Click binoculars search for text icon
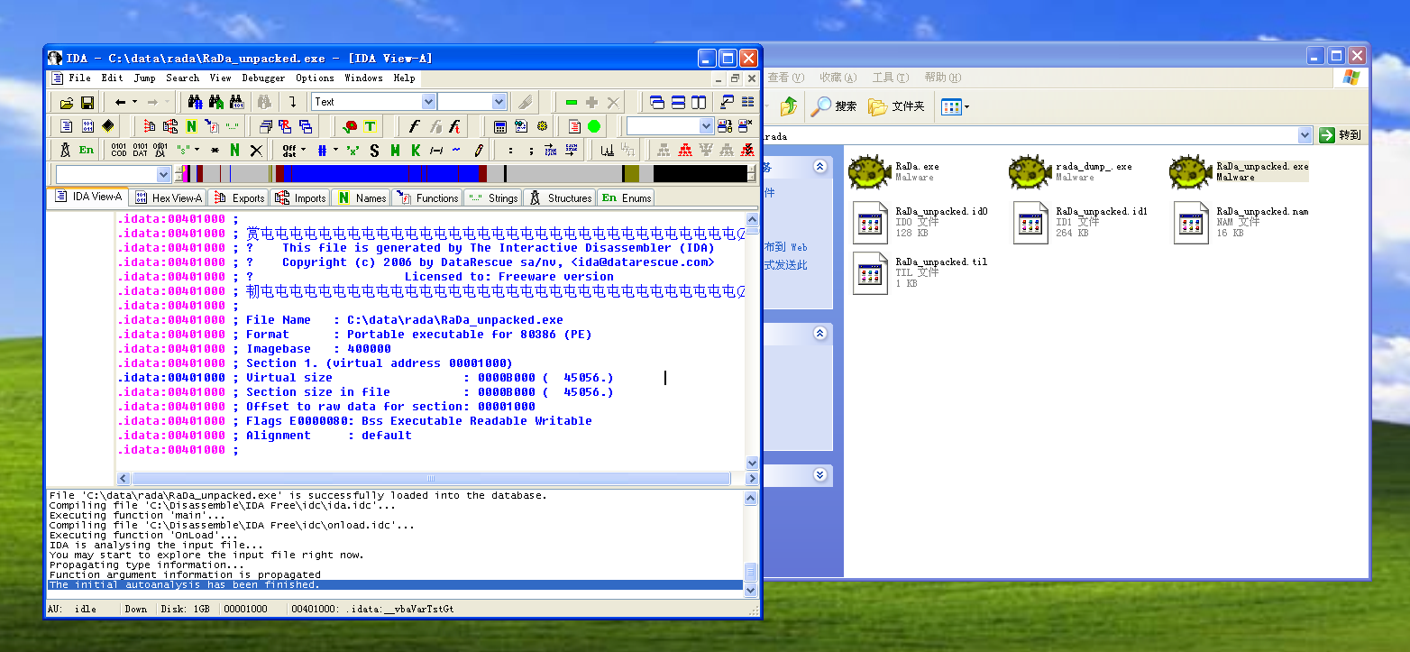The image size is (1410, 652). tap(216, 102)
